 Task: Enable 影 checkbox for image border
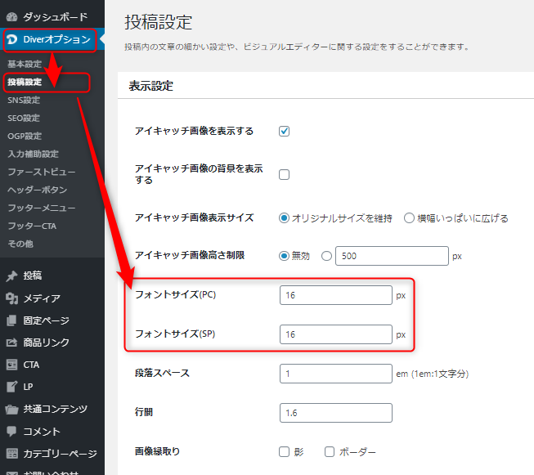click(x=284, y=452)
